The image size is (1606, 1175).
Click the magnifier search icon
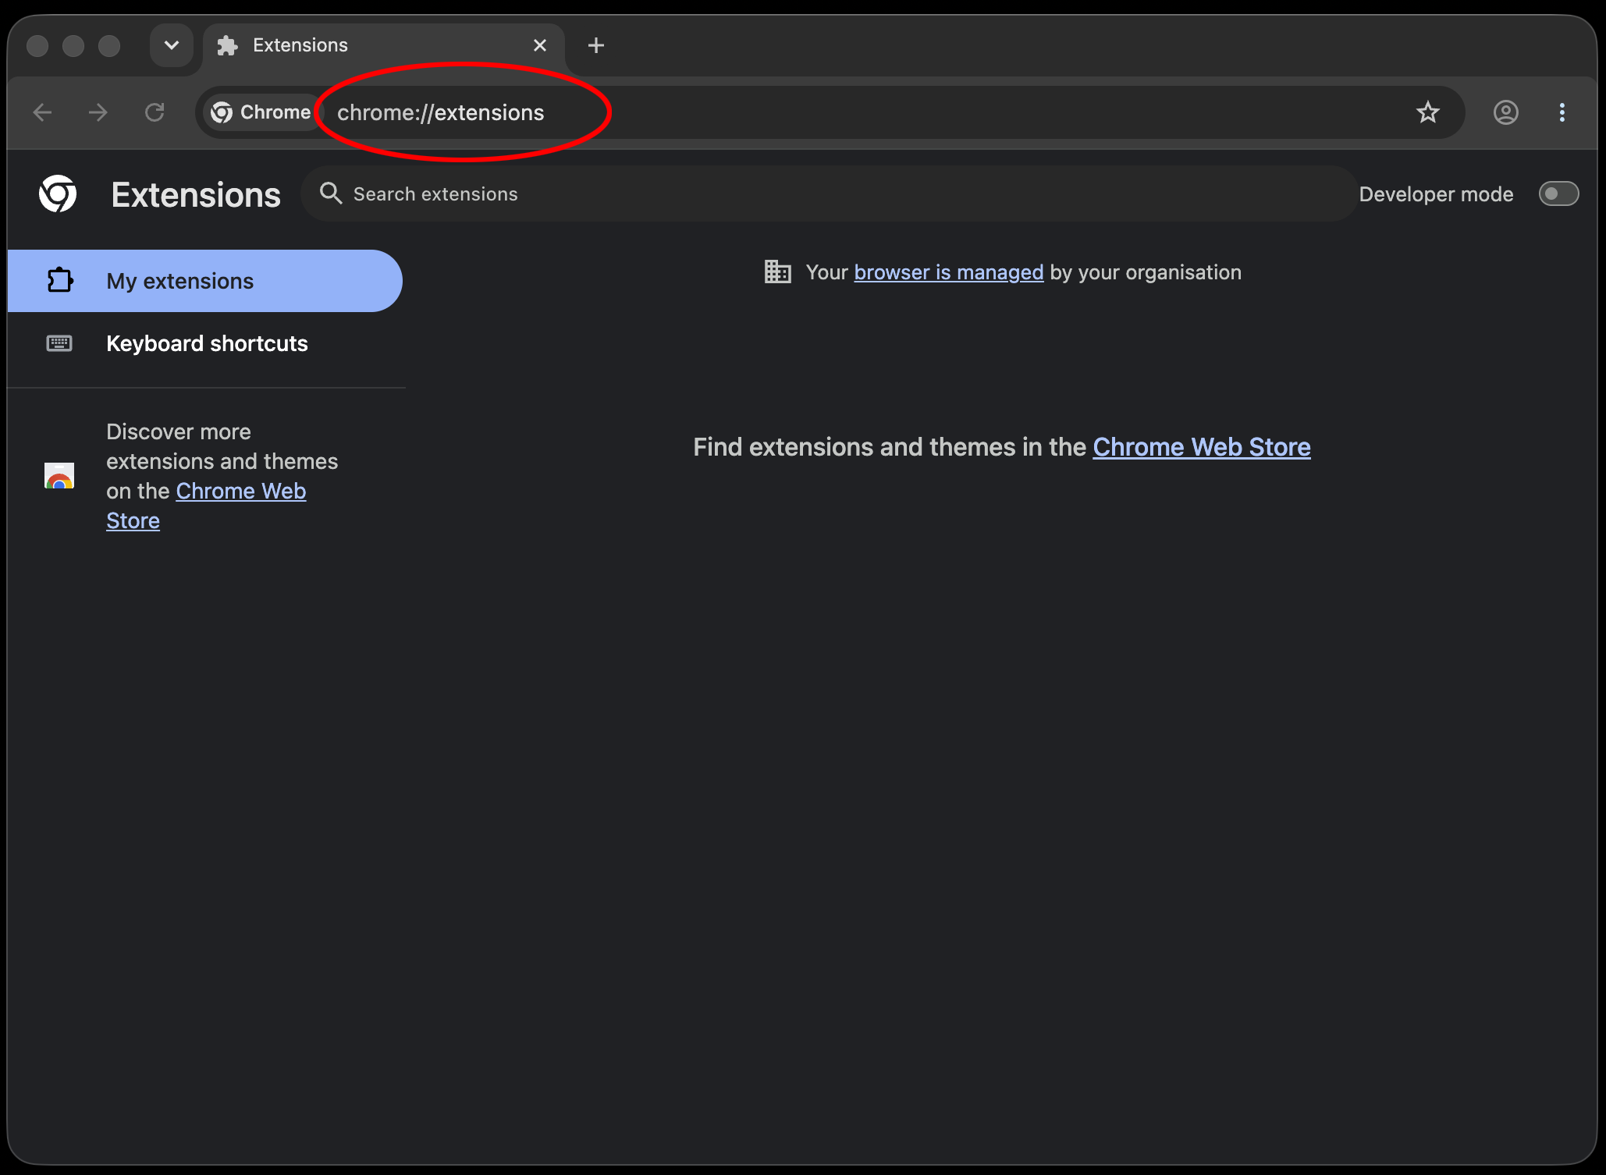tap(331, 193)
